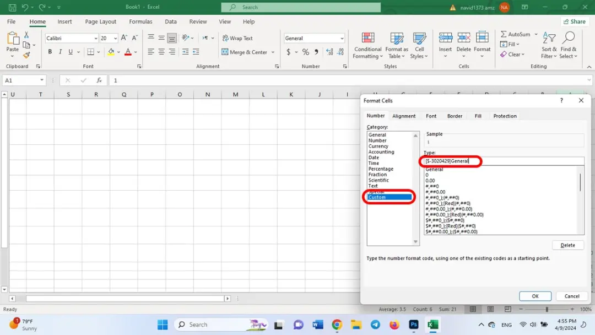595x335 pixels.
Task: Open the number format General dropdown
Action: pos(342,39)
